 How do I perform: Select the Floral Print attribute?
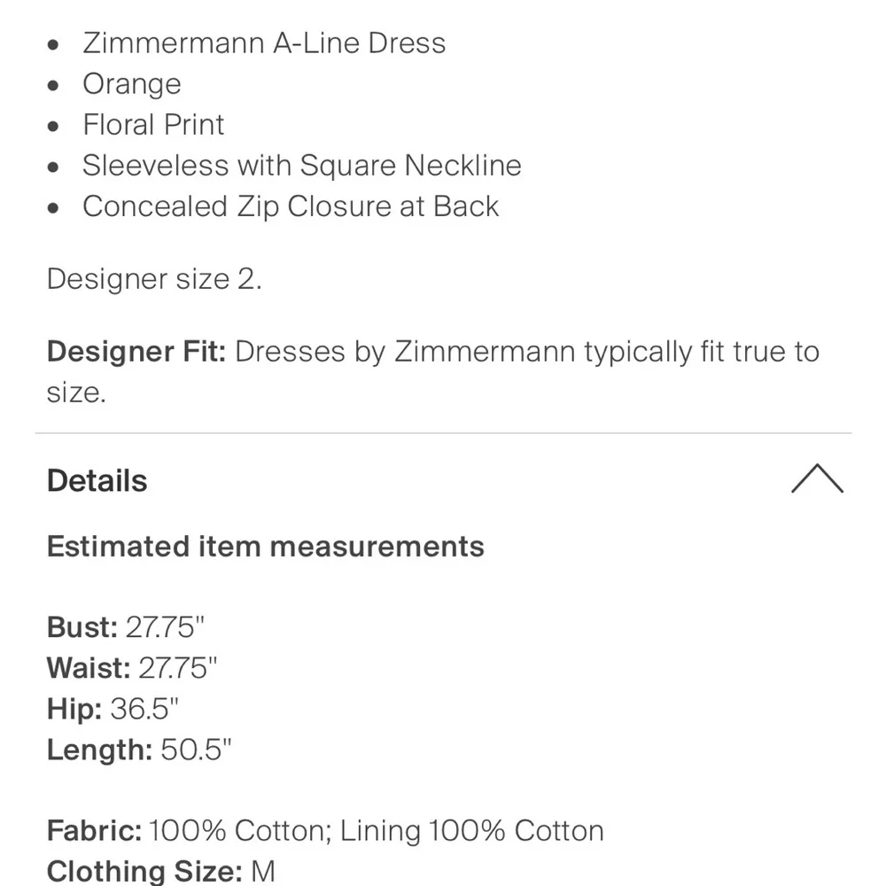pos(153,124)
